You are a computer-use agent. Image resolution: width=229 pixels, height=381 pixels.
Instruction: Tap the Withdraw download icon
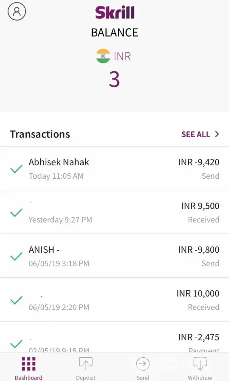(x=200, y=364)
